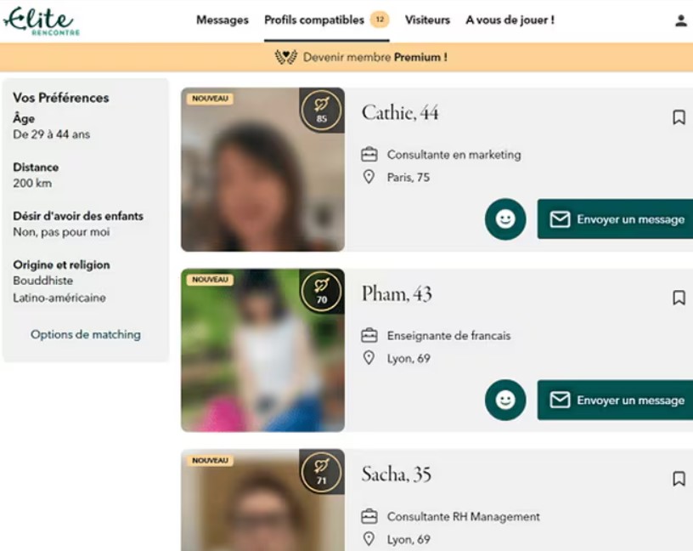
Task: Click Cathie's compatibility score badge 85
Action: click(x=322, y=110)
